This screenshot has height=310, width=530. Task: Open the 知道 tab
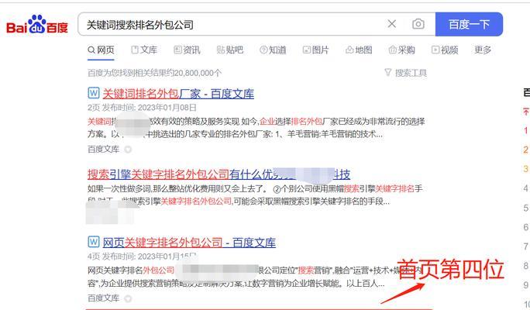point(273,50)
